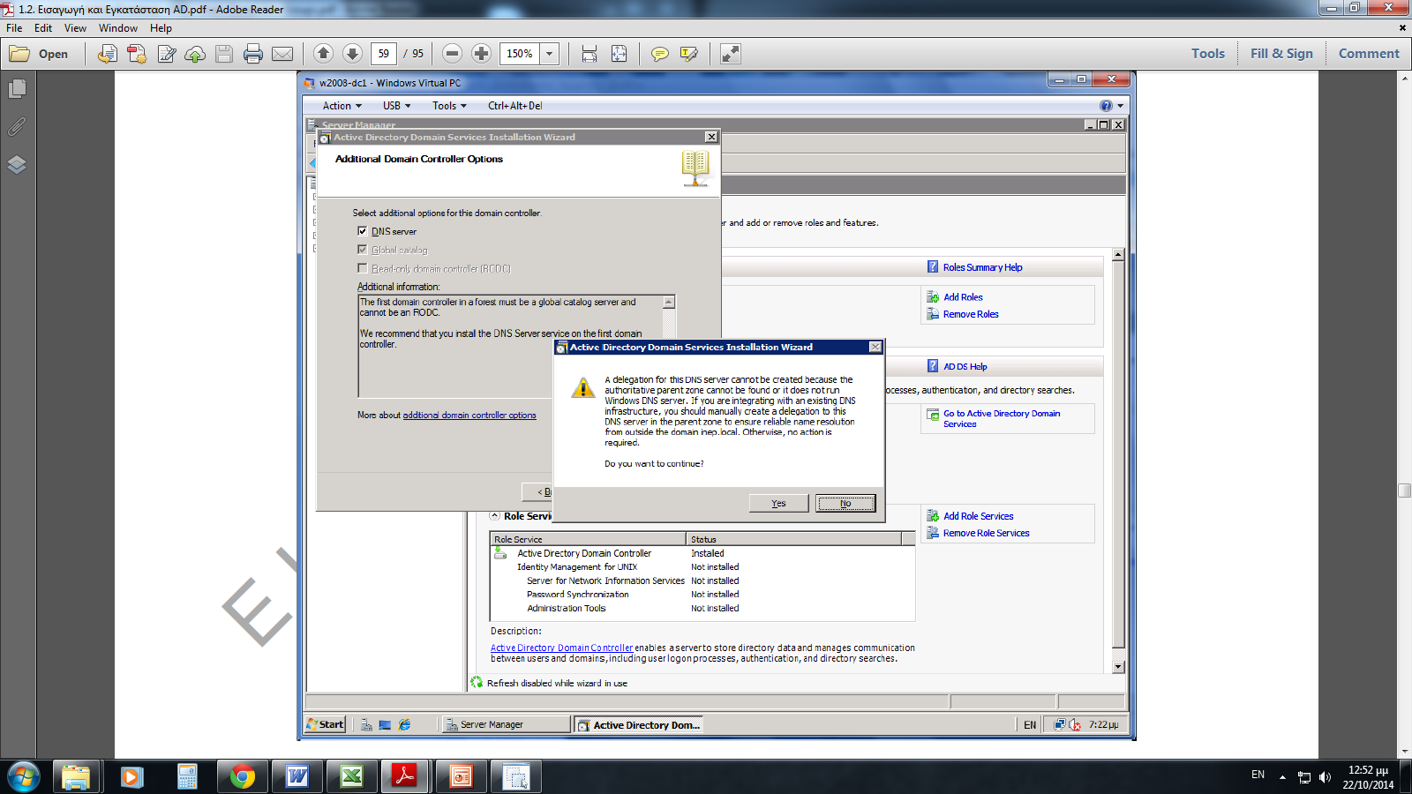The width and height of the screenshot is (1412, 794).
Task: Open the USB dropdown in Virtual PC window
Action: 396,106
